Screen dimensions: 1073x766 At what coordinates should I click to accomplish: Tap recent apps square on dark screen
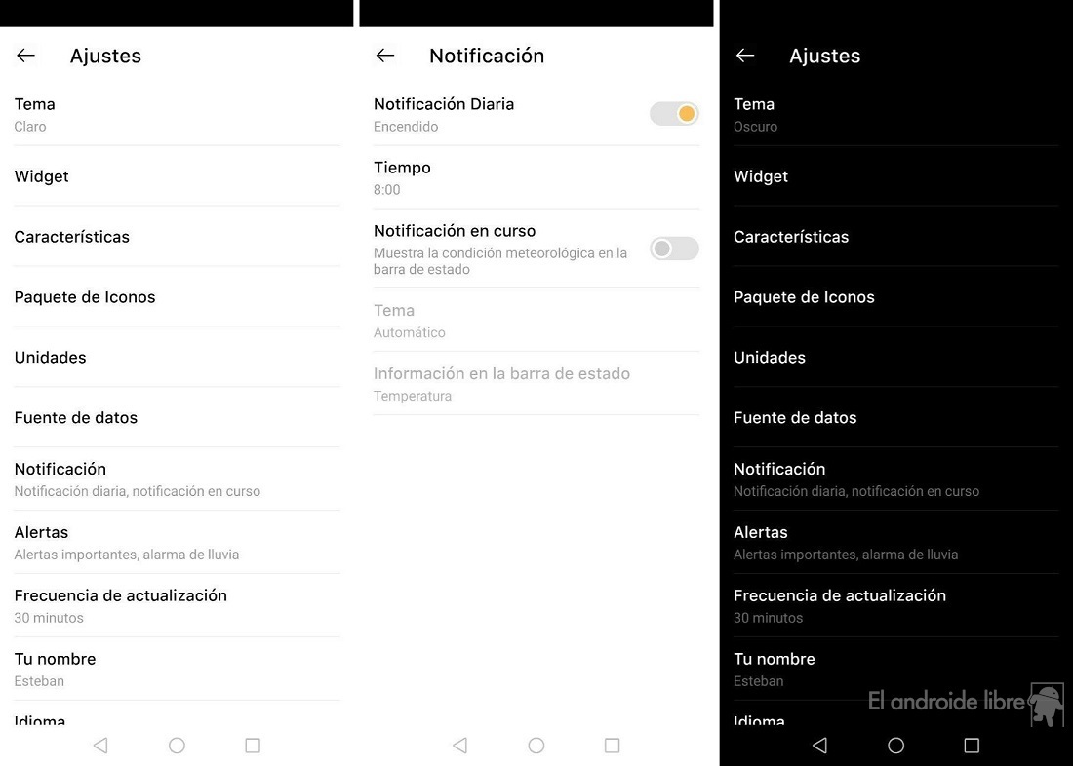(x=972, y=745)
